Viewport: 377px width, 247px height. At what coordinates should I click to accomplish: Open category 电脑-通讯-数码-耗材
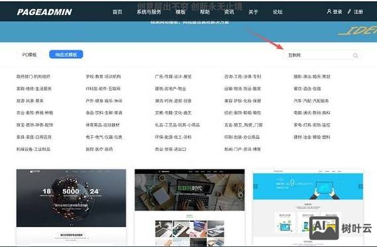tap(312, 113)
